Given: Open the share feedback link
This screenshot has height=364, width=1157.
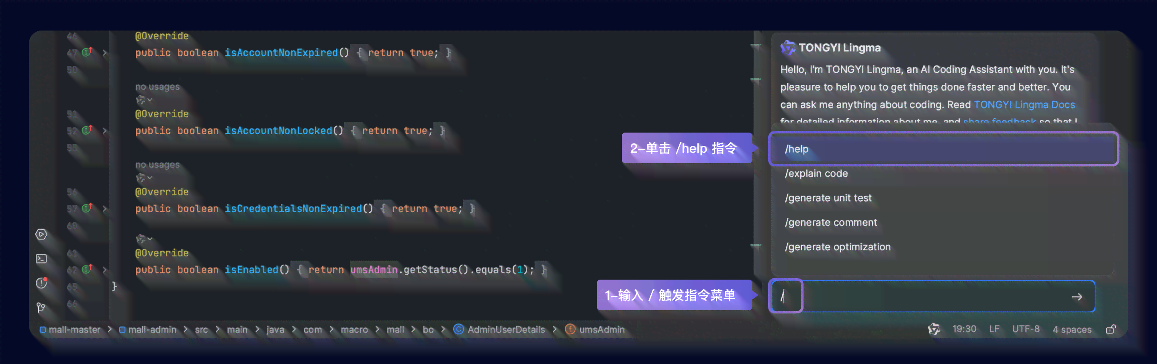Looking at the screenshot, I should point(999,121).
